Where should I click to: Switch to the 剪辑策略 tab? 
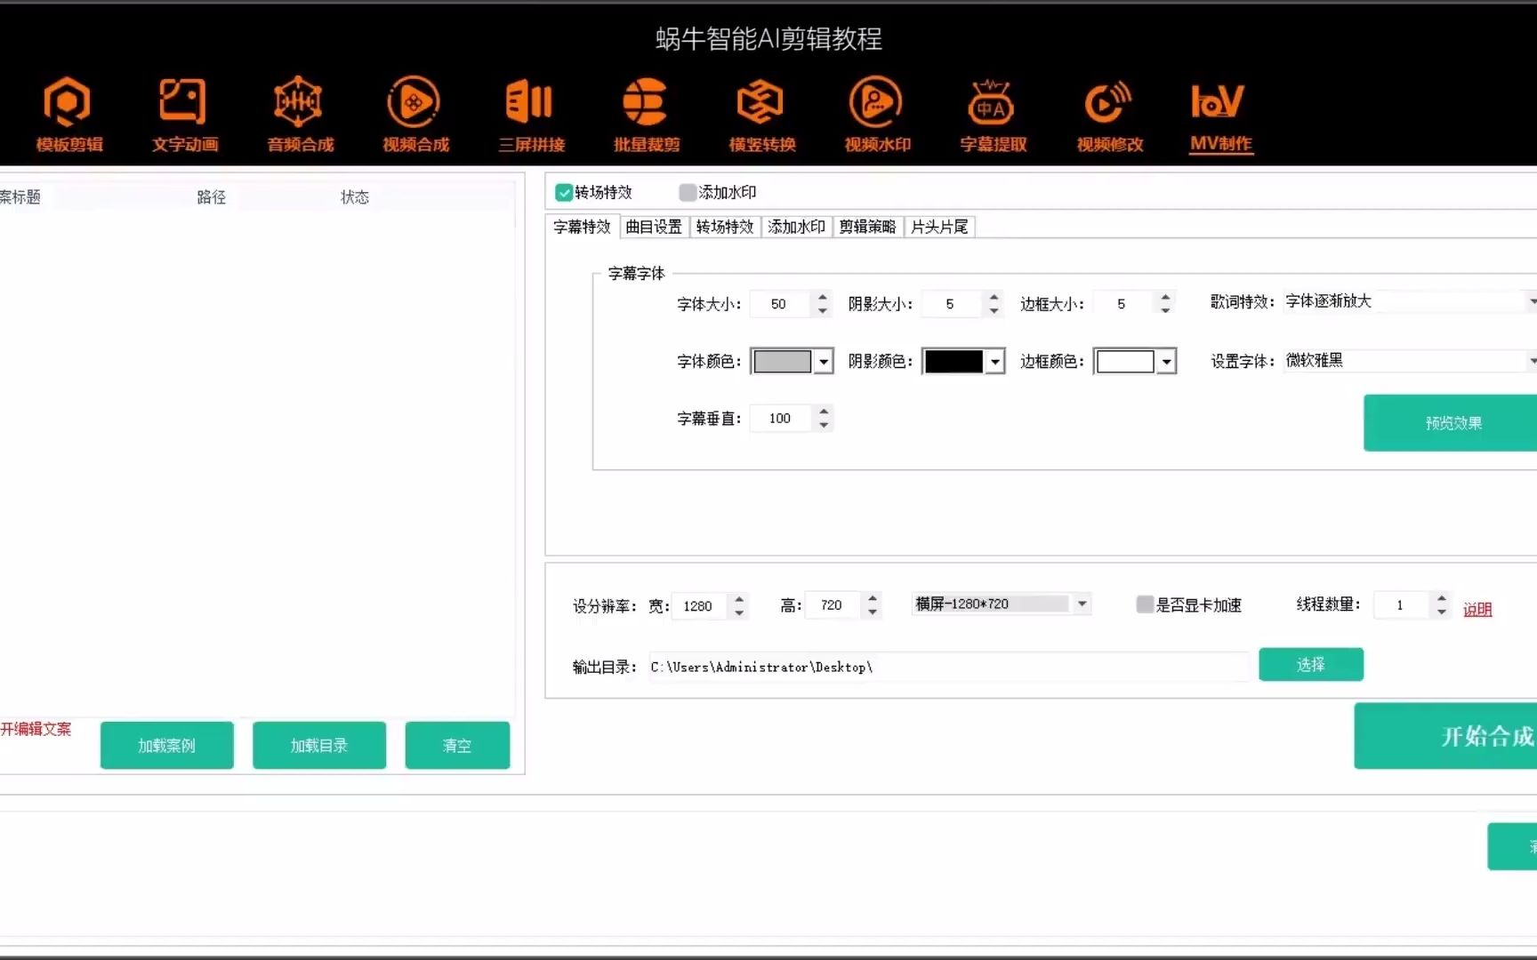(x=867, y=227)
